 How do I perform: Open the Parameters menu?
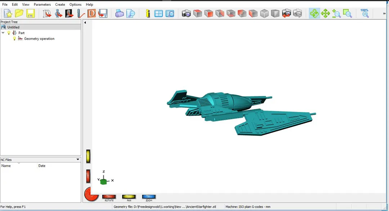tap(42, 4)
